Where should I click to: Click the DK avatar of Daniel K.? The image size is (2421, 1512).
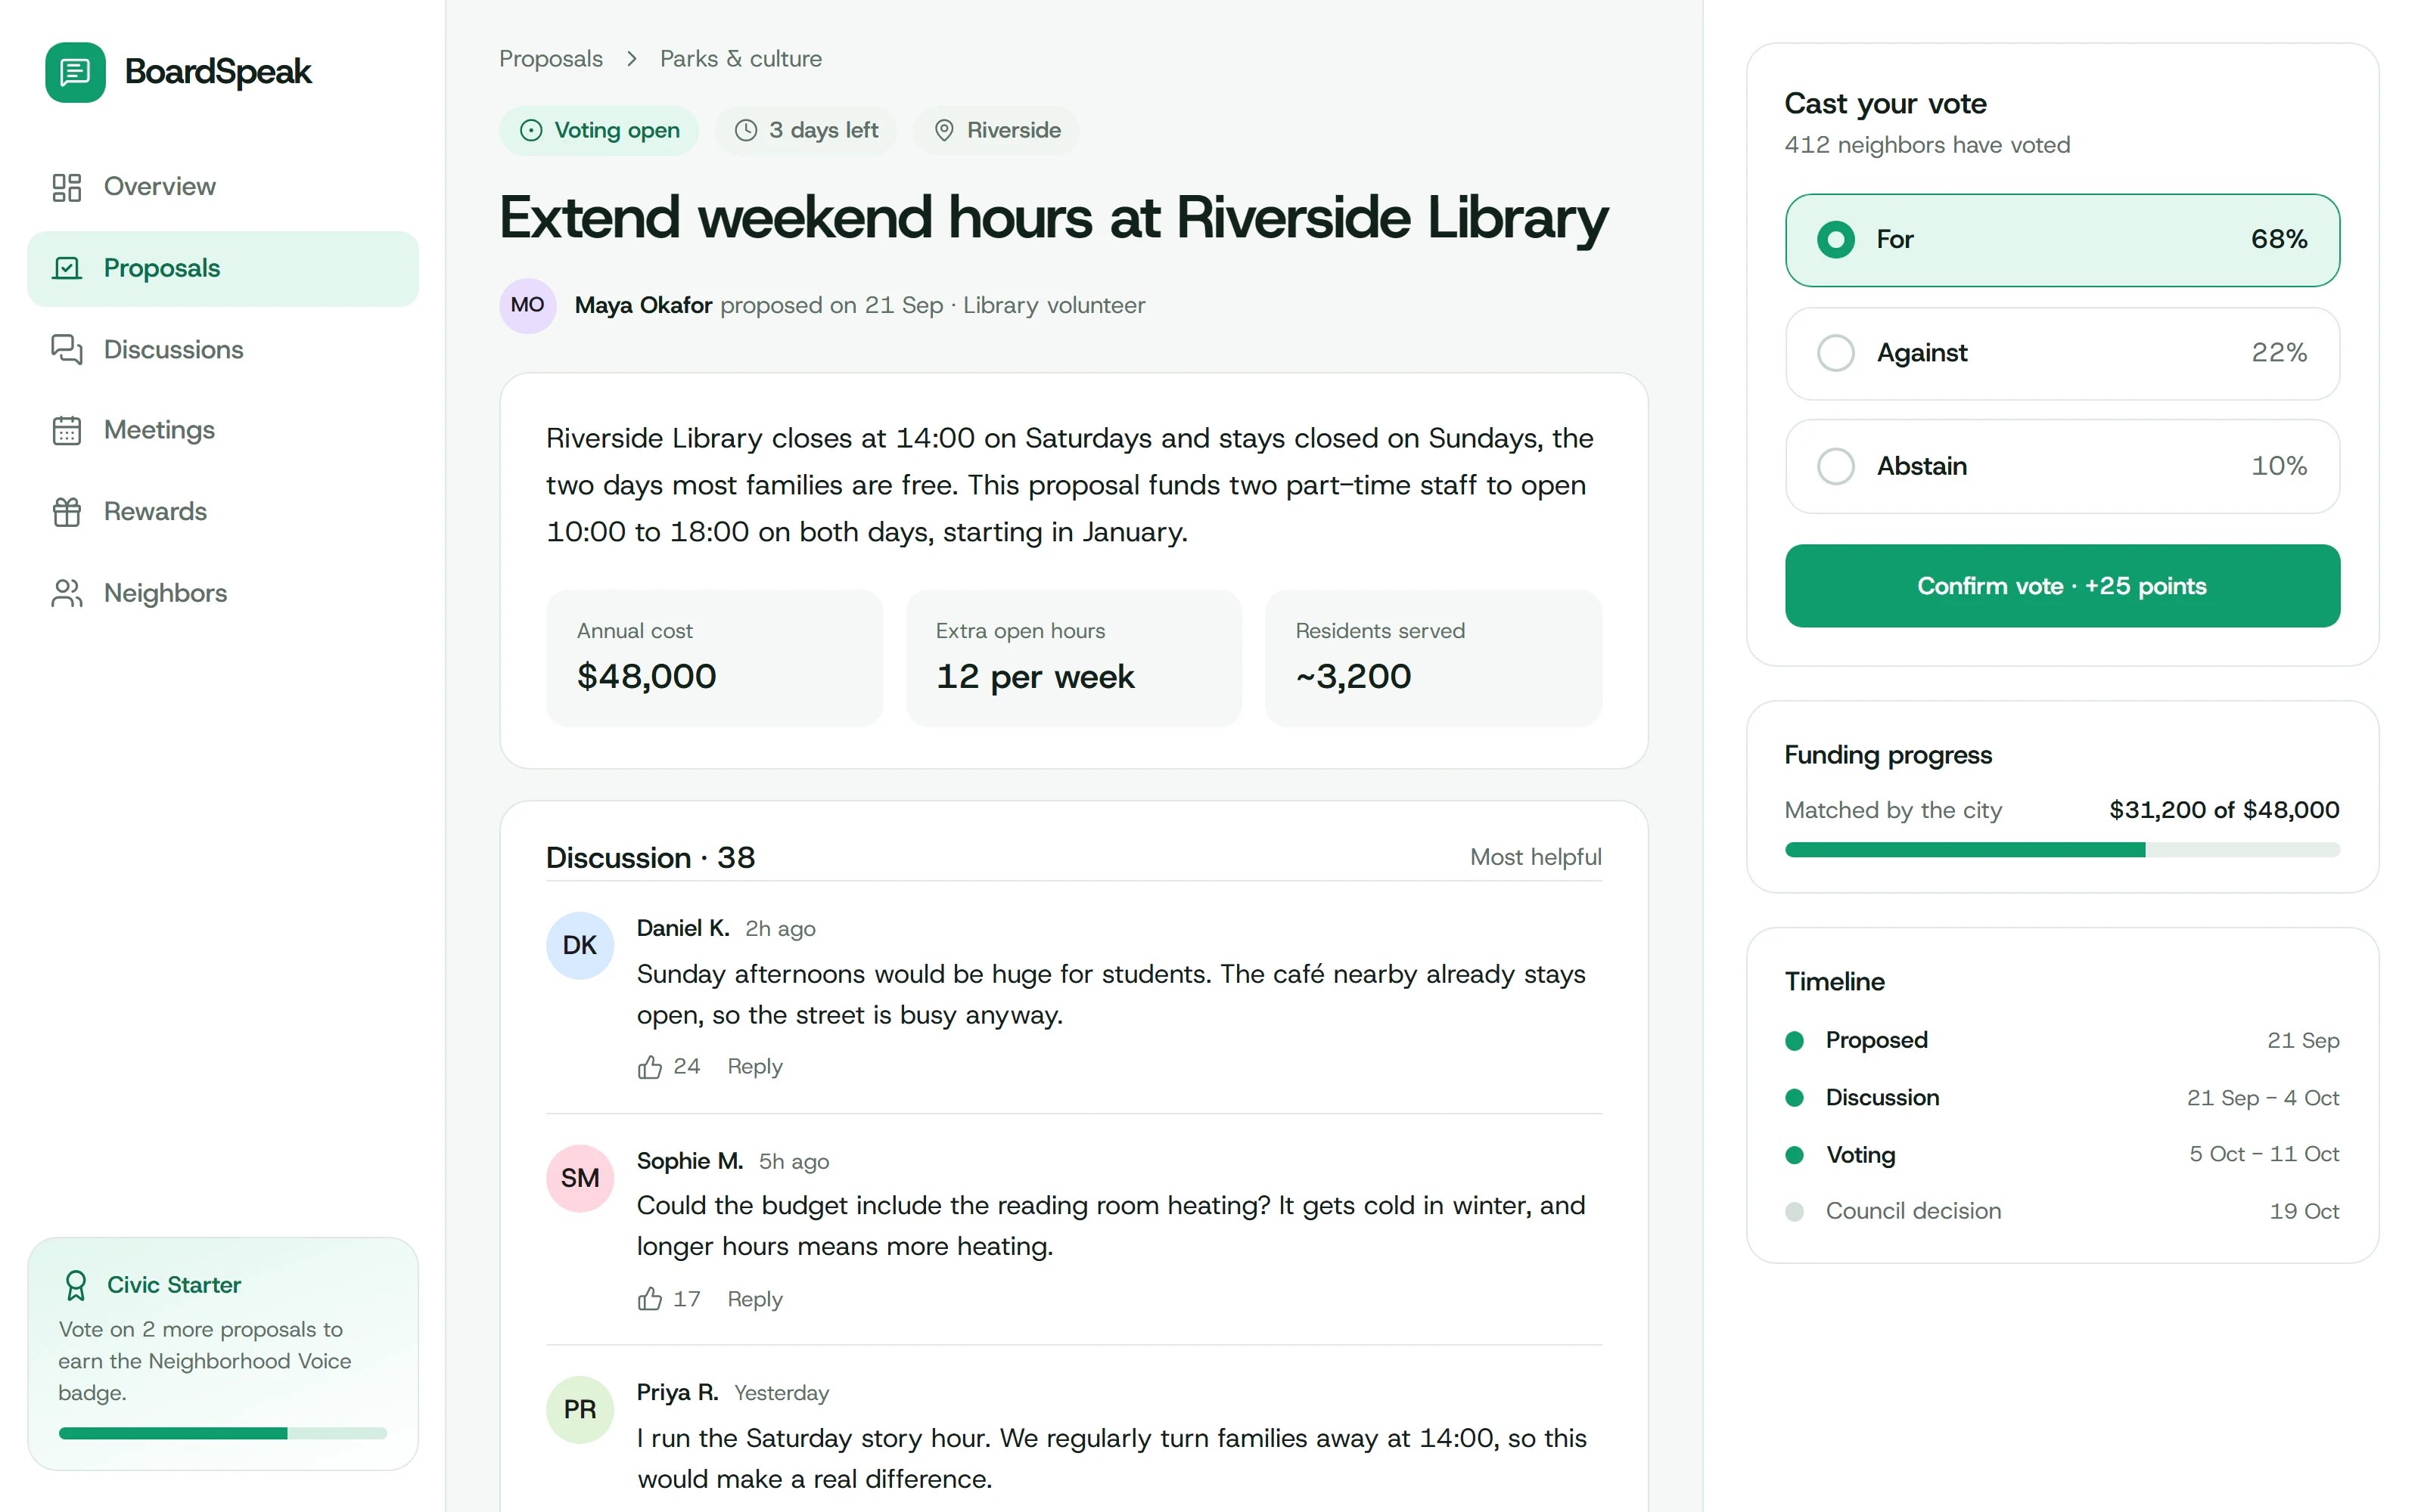click(580, 945)
